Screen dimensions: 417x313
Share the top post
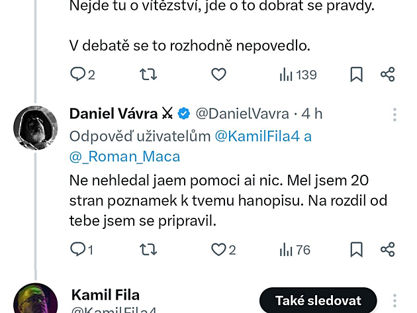(388, 75)
